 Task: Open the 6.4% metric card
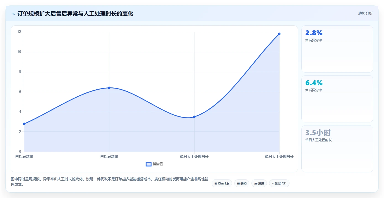pyautogui.click(x=337, y=99)
